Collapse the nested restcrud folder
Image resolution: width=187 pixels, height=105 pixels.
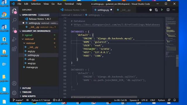[24, 43]
